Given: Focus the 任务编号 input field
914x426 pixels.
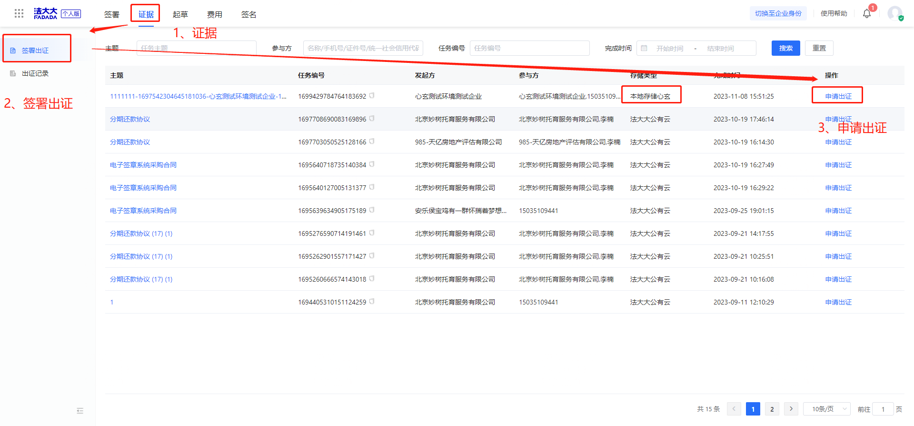Looking at the screenshot, I should point(530,48).
